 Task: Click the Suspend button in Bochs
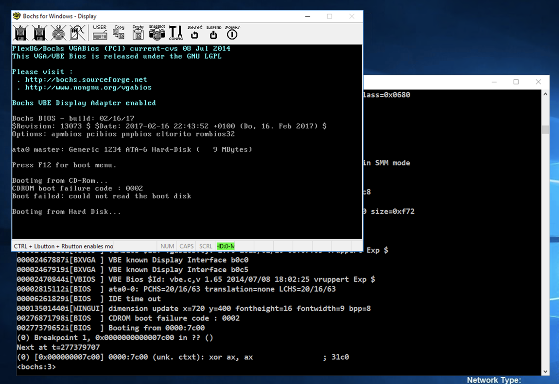click(213, 33)
